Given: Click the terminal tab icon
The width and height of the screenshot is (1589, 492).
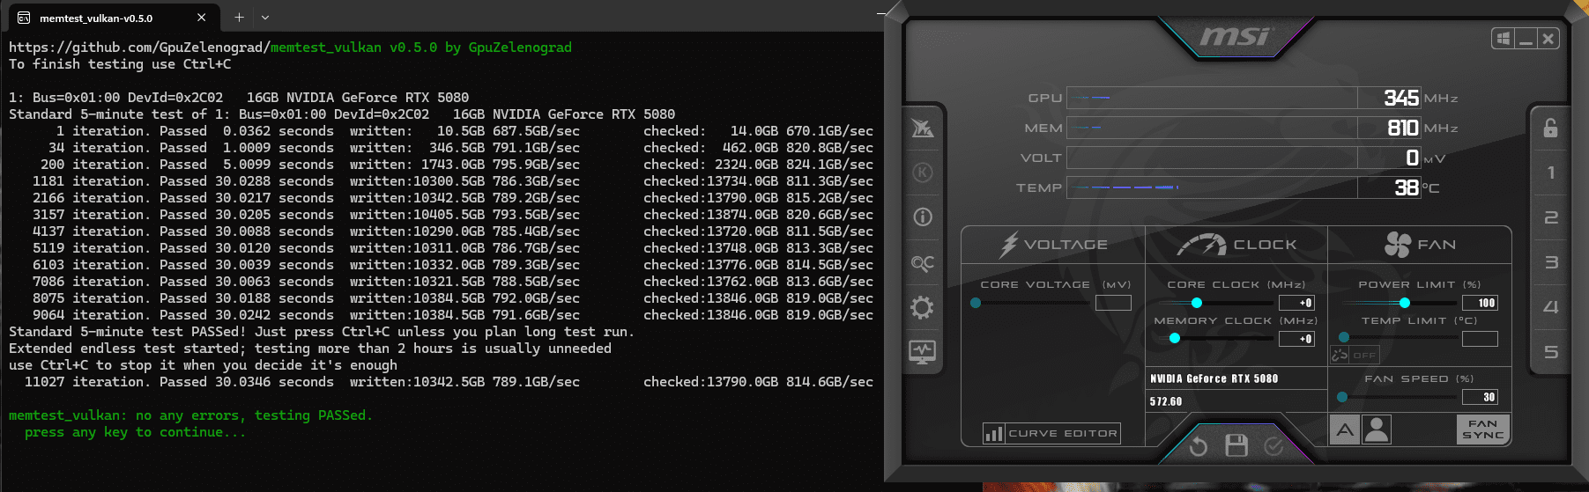Looking at the screenshot, I should pos(24,18).
